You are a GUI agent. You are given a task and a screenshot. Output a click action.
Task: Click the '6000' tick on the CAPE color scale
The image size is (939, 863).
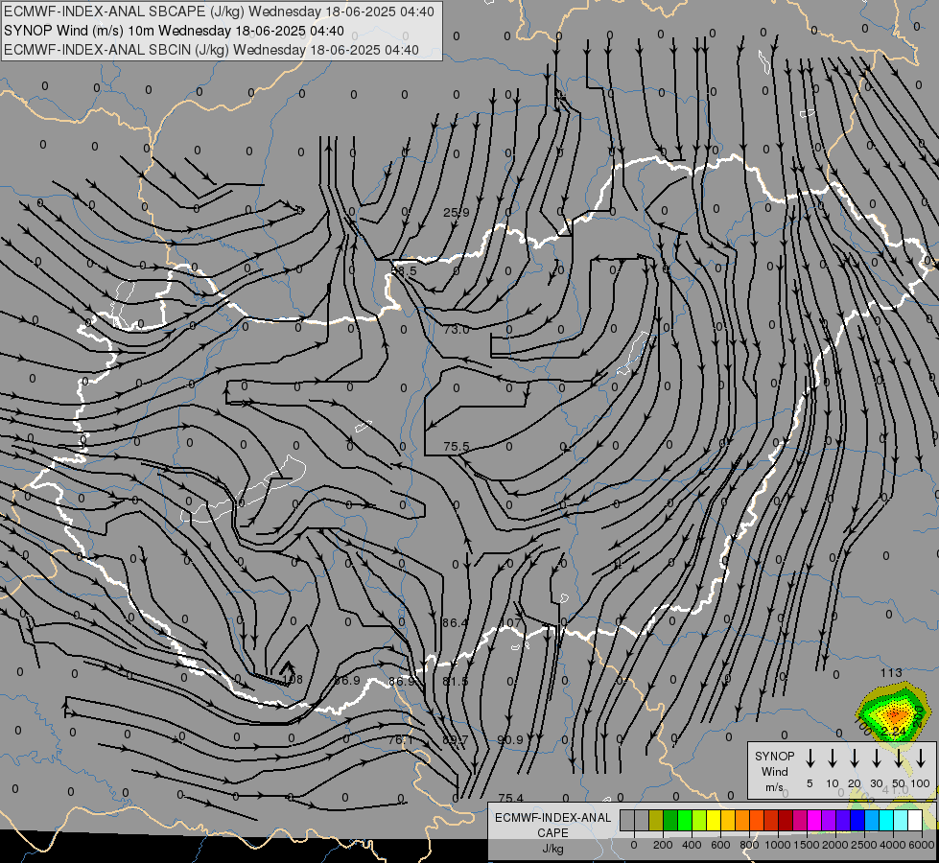923,845
